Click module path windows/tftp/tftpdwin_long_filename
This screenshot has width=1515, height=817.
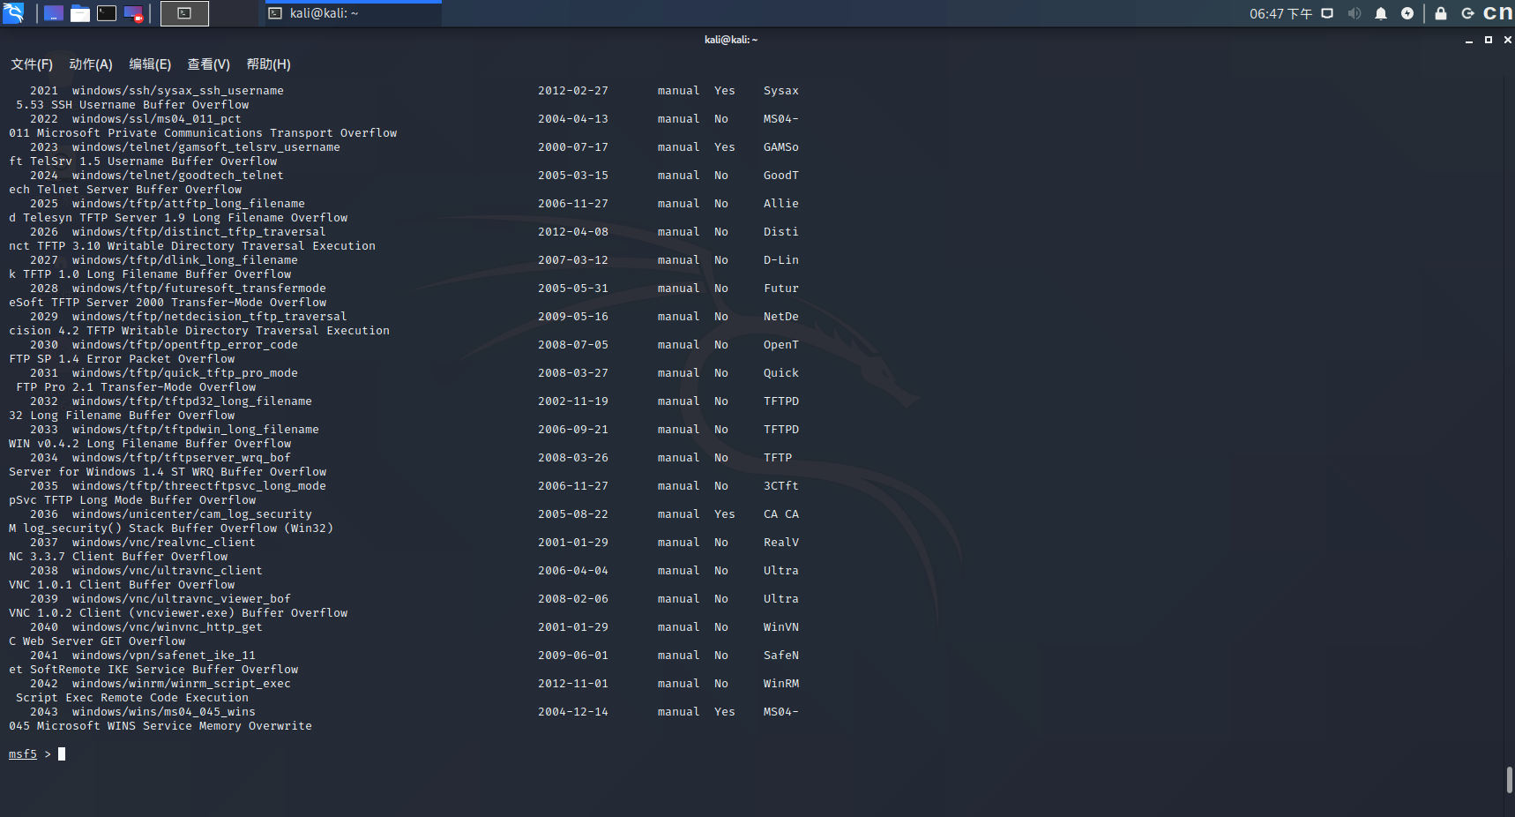click(x=196, y=430)
